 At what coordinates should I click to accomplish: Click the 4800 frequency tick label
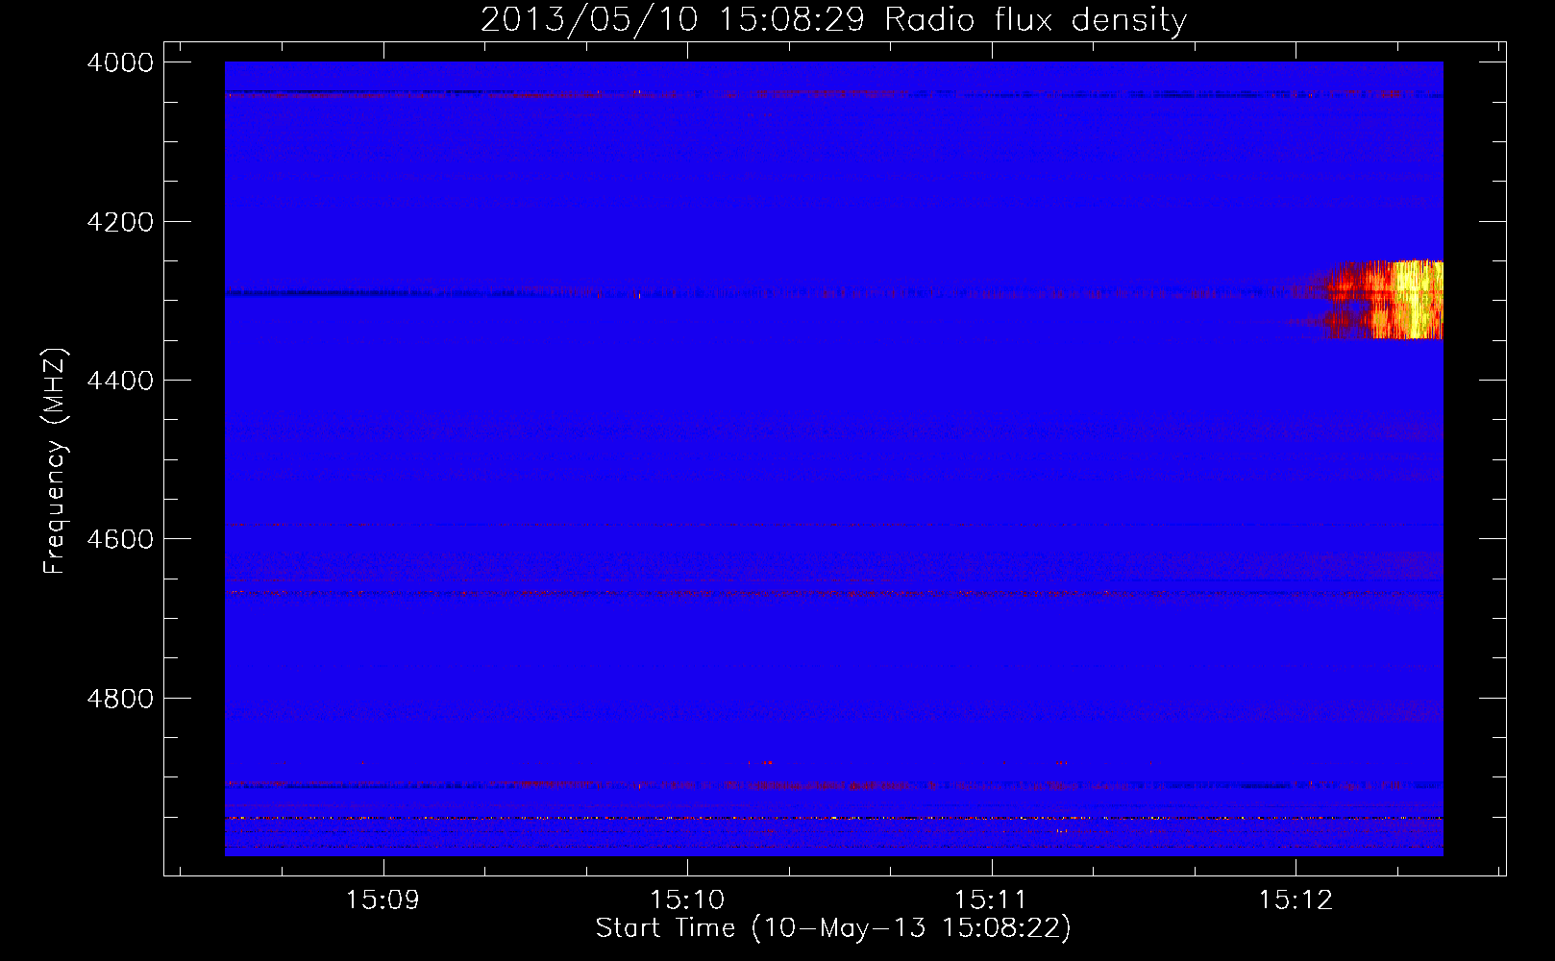[120, 699]
